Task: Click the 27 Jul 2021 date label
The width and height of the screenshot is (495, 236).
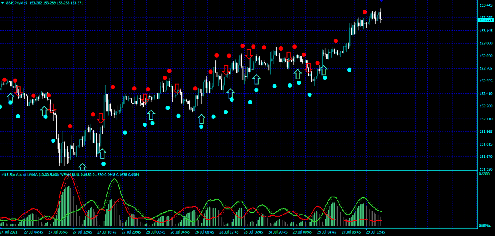Action: (9, 232)
